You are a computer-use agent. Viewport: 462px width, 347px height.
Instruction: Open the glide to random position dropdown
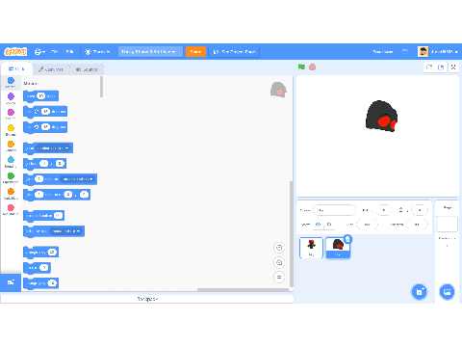(78, 179)
